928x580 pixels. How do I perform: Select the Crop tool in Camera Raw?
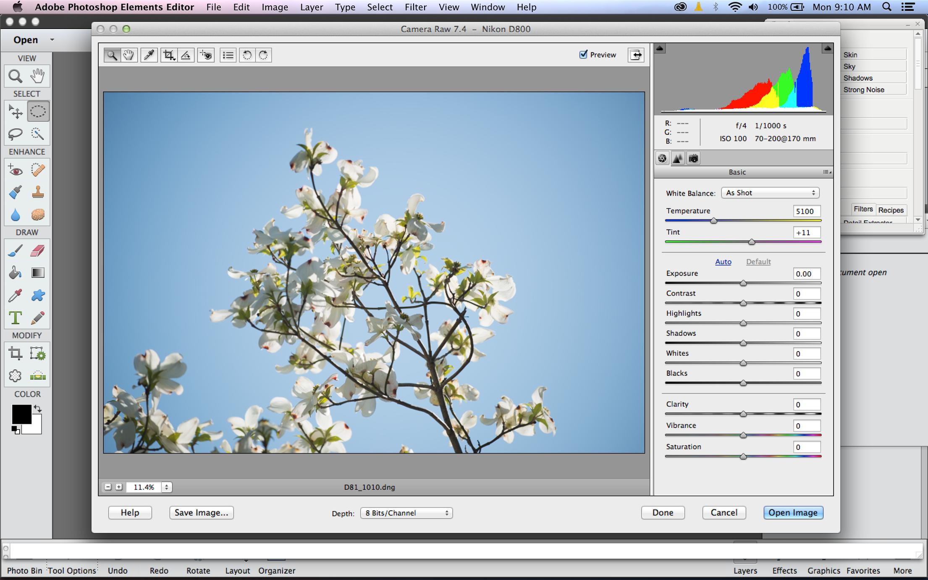(169, 55)
